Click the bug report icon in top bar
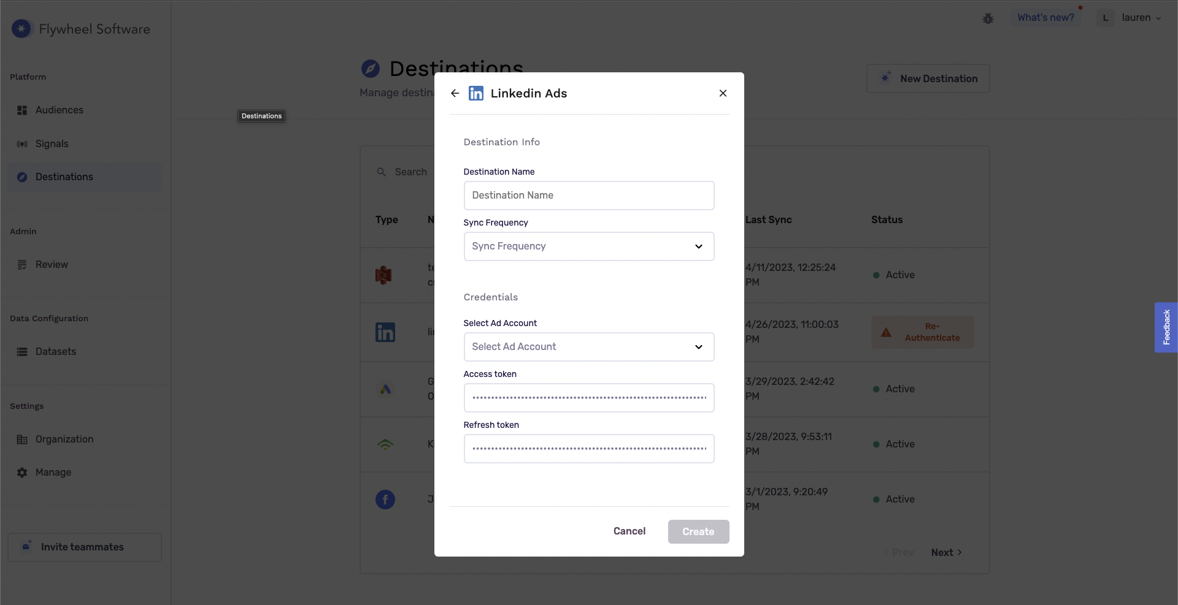Screen dimensions: 1178x605 point(988,18)
